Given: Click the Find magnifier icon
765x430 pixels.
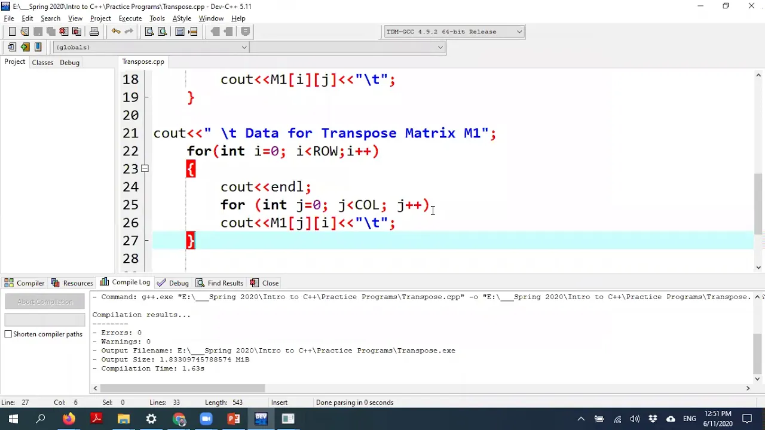Looking at the screenshot, I should (x=149, y=32).
